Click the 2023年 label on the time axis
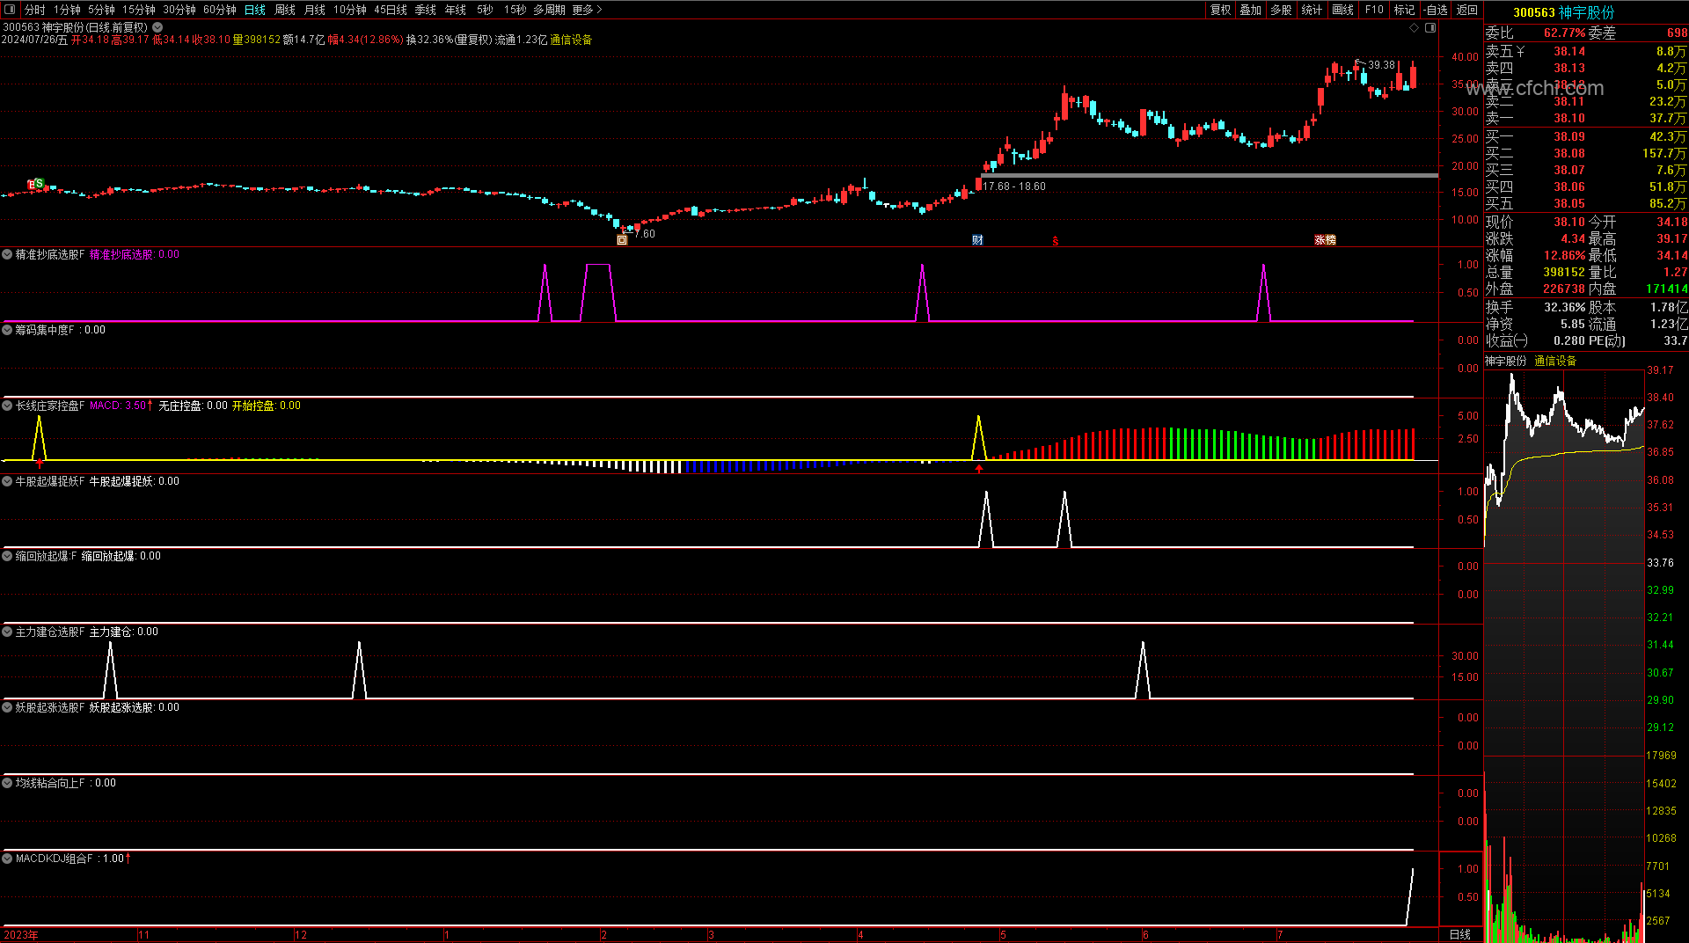 pos(21,935)
